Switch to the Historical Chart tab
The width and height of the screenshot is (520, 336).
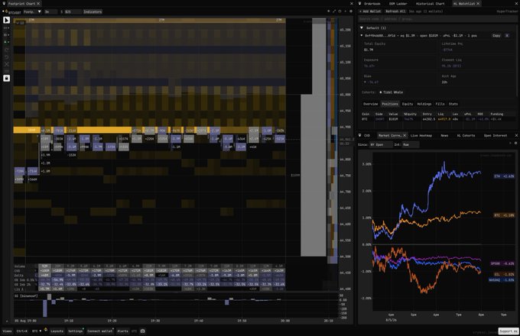click(430, 4)
